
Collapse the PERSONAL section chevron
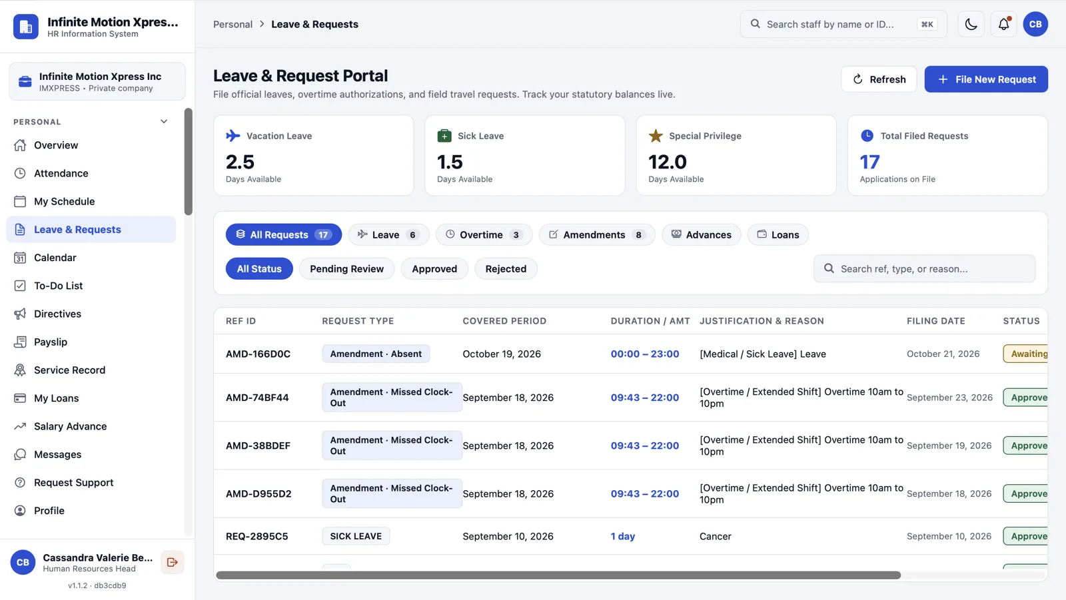click(x=164, y=122)
